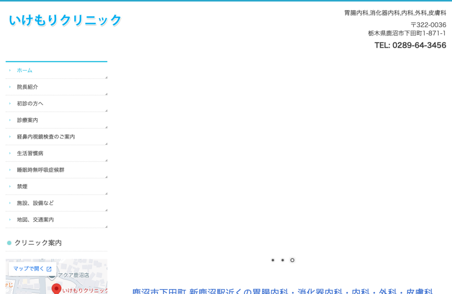Click the 胃腸内科,消化器内科 specialties text
The width and height of the screenshot is (452, 294).
[x=395, y=13]
